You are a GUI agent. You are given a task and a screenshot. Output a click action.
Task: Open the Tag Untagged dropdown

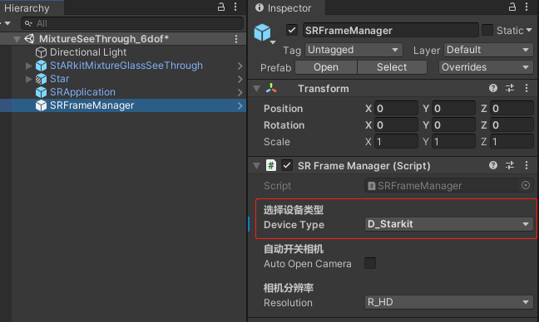pos(354,50)
